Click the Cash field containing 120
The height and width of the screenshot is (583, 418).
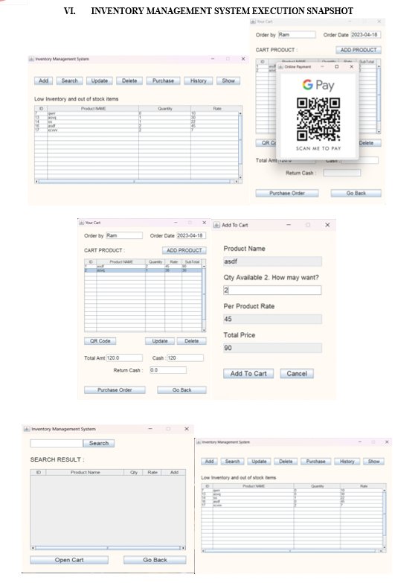coord(185,357)
